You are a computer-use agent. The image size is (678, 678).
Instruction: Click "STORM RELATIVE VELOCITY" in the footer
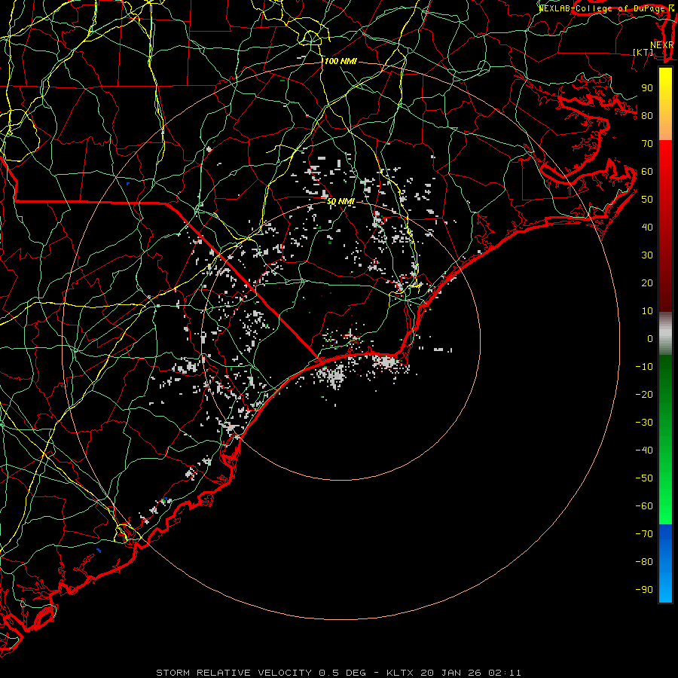234,673
